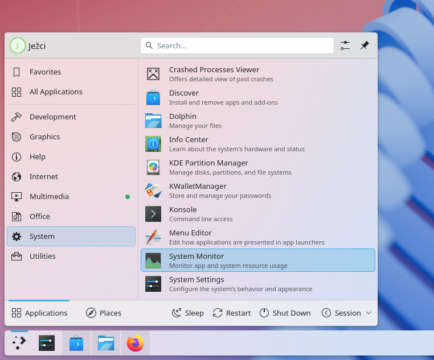Open KWalletManager icon
This screenshot has height=360, width=434.
(153, 191)
